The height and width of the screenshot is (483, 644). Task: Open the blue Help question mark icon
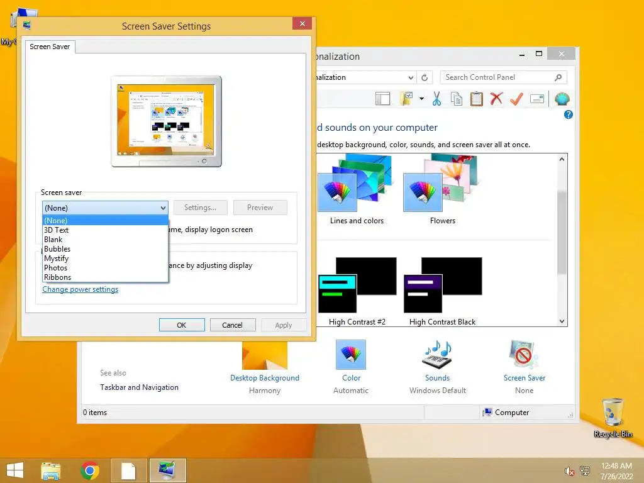(x=569, y=114)
